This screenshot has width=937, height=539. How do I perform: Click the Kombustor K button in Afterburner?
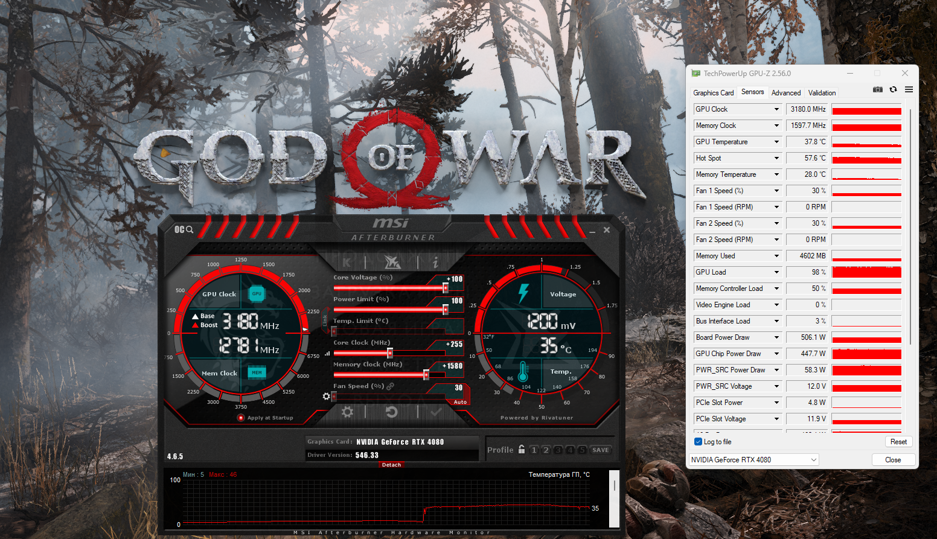(347, 262)
